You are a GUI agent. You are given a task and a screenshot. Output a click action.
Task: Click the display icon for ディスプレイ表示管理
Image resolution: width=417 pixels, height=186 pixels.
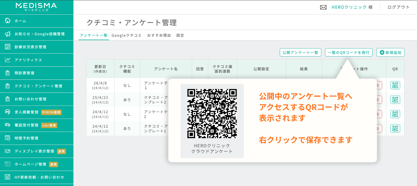[8, 151]
